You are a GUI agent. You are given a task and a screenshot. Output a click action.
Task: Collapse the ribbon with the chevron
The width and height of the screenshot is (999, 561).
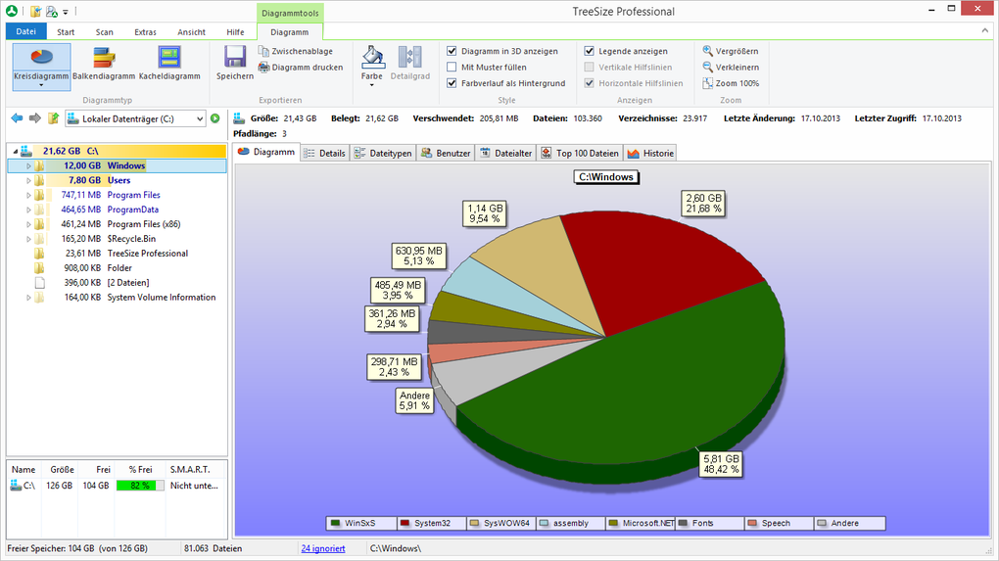(985, 30)
